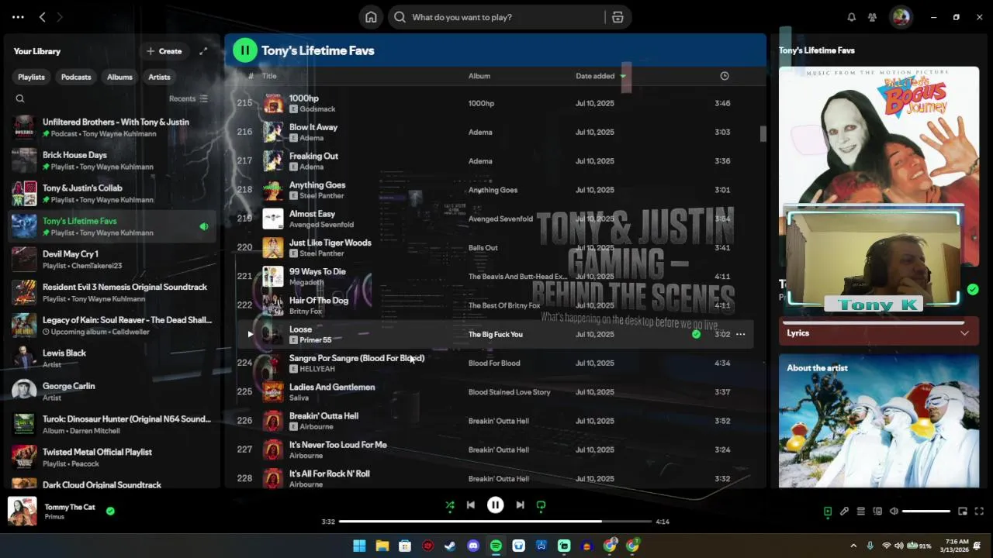Pause playback in the bottom player bar
This screenshot has width=993, height=558.
click(495, 505)
